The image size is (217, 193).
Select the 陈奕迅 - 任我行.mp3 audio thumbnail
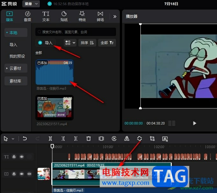(x=54, y=72)
